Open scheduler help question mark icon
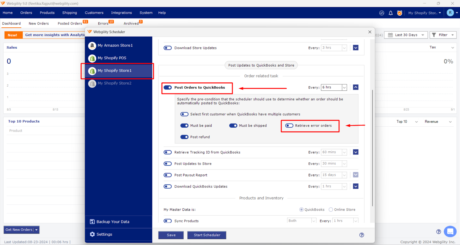Screen dimensions: 460x245 click(x=362, y=235)
